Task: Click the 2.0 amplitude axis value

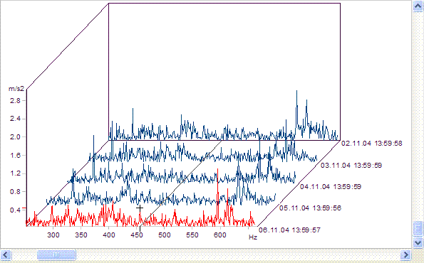Action: point(15,137)
